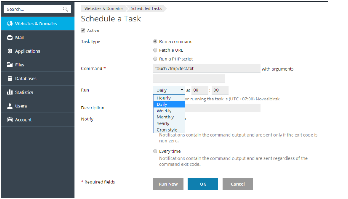Screen dimensions: 348x199
Task: Click the Task type label
Action: tap(91, 42)
